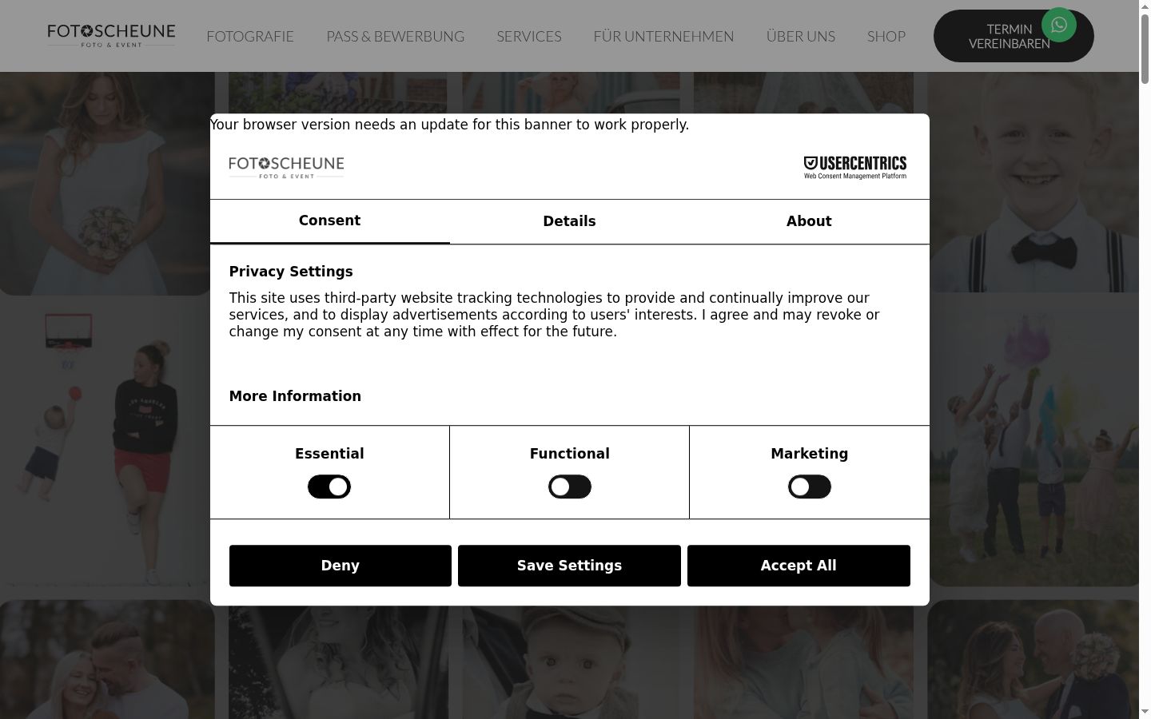Click the Fotoscheune logo in the header
Screen dimensions: 1151x719
111,35
